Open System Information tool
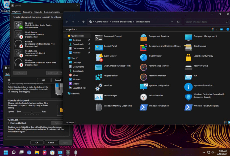 (x=189, y=87)
